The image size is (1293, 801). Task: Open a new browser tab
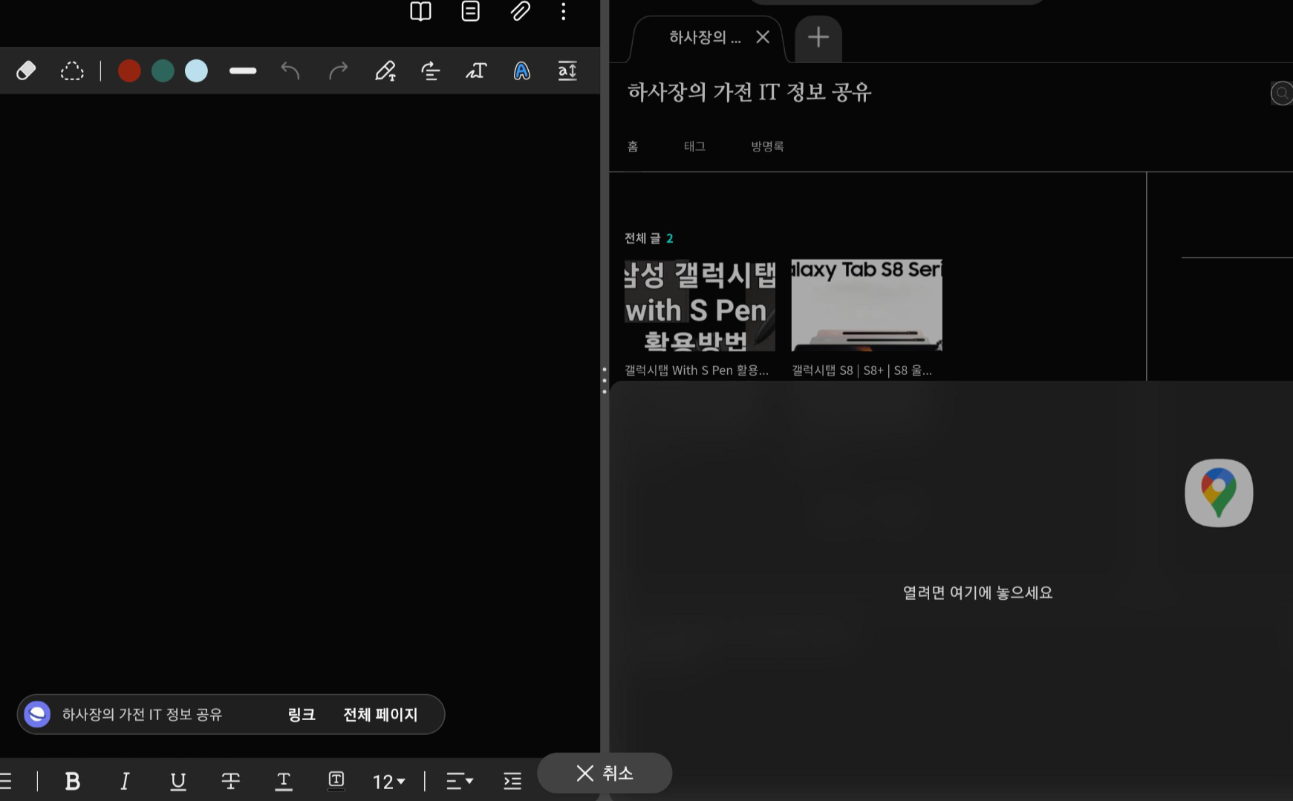tap(818, 37)
